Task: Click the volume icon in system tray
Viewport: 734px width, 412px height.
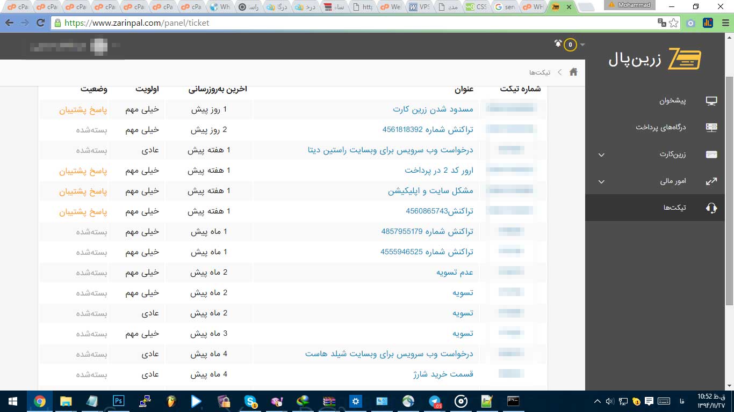Action: tap(610, 401)
